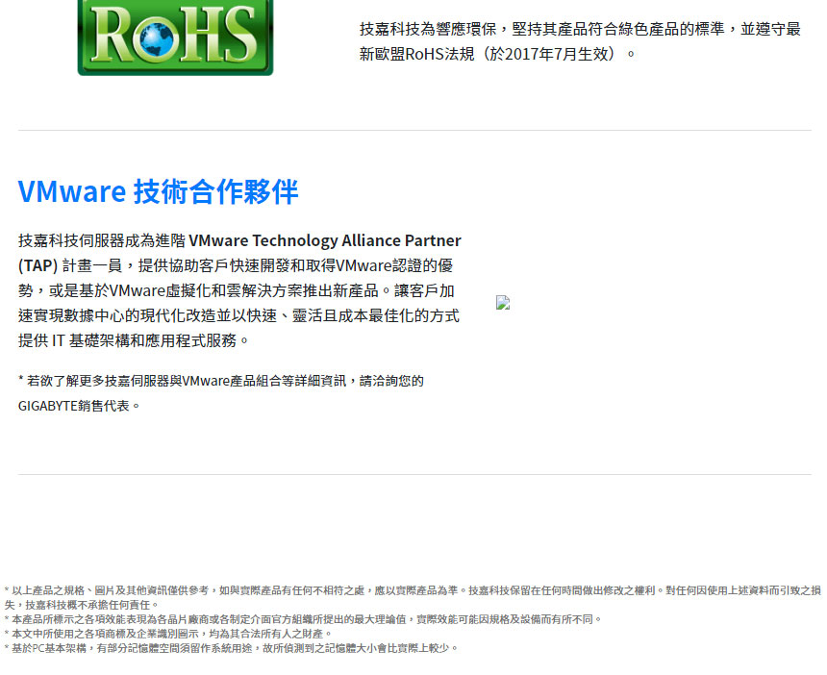The height and width of the screenshot is (675, 827).
Task: Click the footnote starting "* 以上產品之規格"
Action: pyautogui.click(x=413, y=597)
